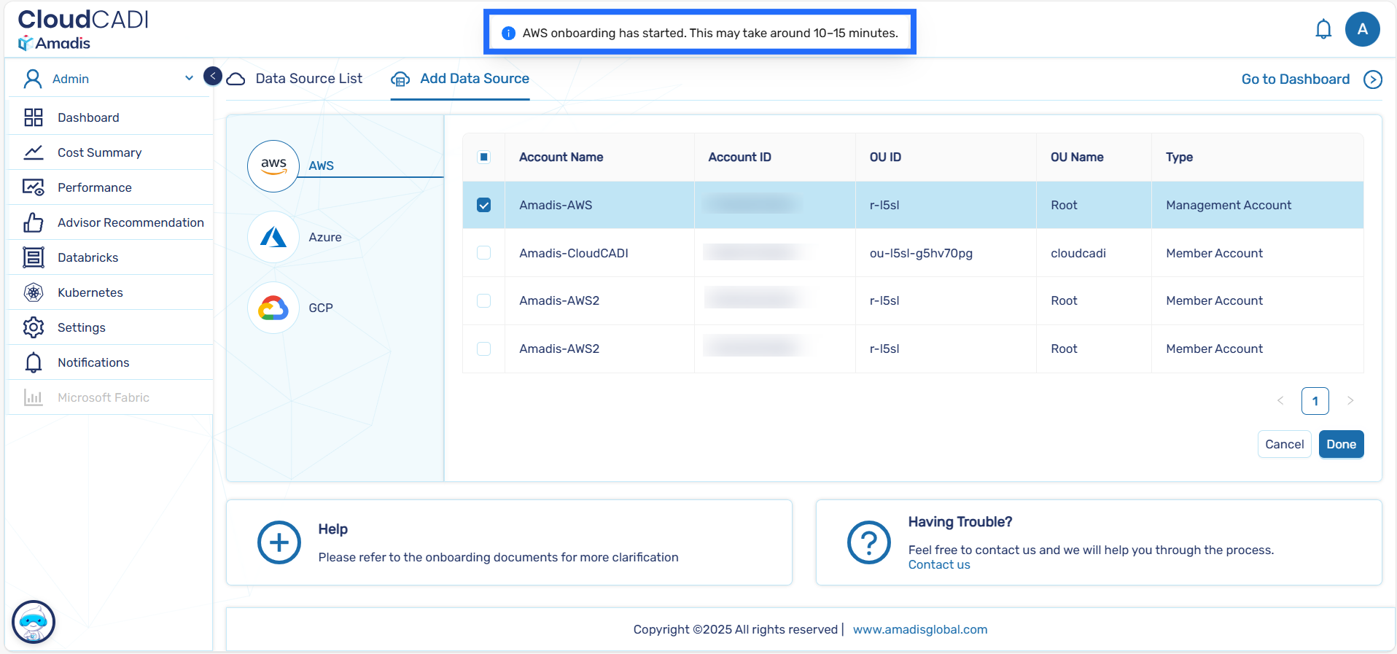Click the Done button

(x=1340, y=444)
